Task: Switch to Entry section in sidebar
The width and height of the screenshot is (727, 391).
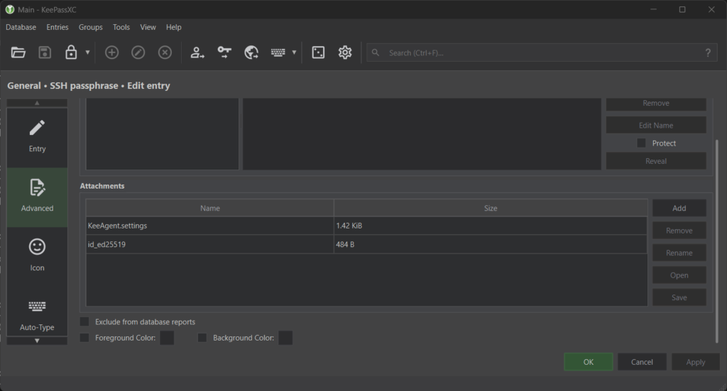Action: coord(37,138)
